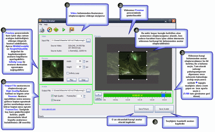Uncheck the Reverse checkbox
The width and height of the screenshot is (215, 132).
(x=52, y=100)
